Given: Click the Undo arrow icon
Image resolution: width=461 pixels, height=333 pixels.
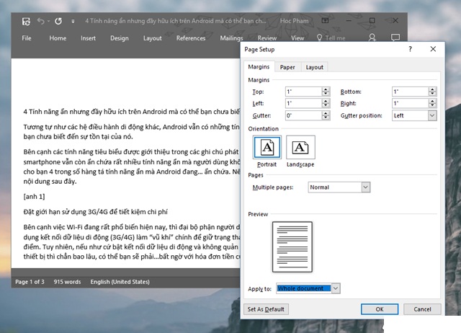Looking at the screenshot, I should 41,22.
